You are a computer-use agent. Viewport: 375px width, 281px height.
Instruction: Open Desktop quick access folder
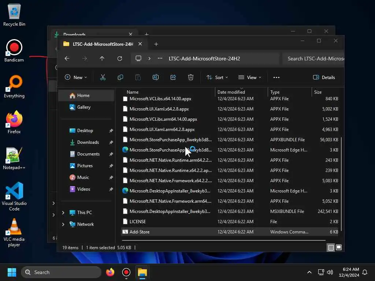coord(86,131)
